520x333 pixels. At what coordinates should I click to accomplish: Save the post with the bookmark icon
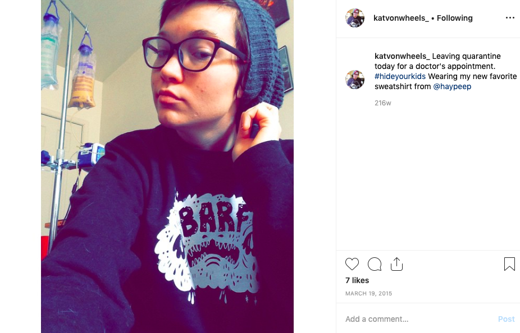pos(509,264)
